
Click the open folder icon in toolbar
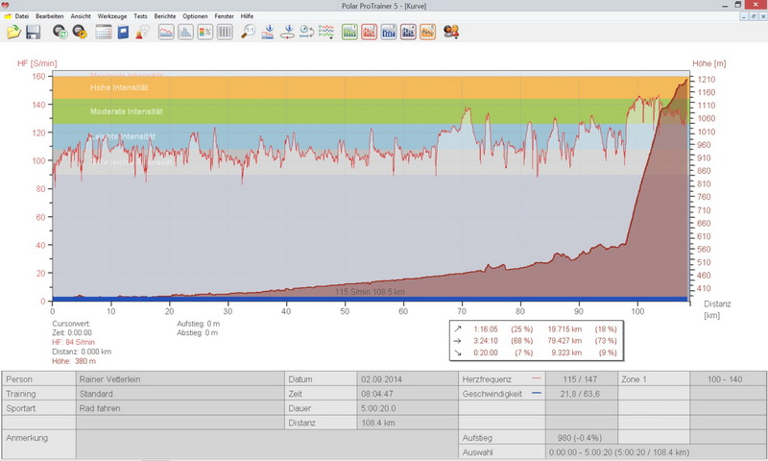(x=13, y=32)
